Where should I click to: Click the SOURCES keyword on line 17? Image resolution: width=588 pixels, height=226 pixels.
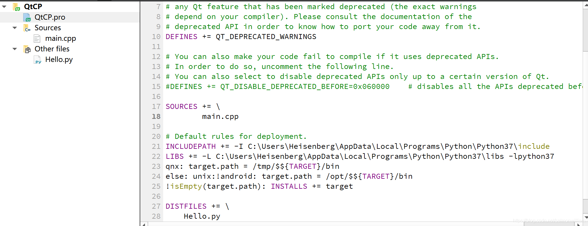182,107
